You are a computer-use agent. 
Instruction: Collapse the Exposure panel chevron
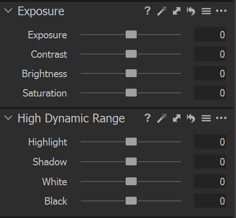click(x=8, y=11)
